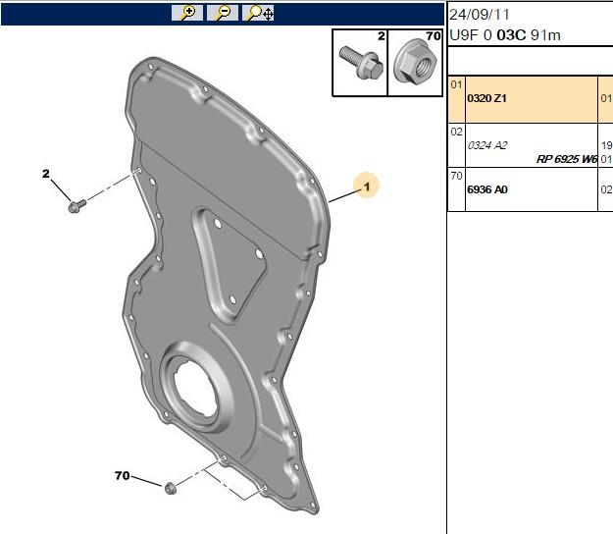This screenshot has width=613, height=534.
Task: Click the date 24/09/11
Action: 480,15
